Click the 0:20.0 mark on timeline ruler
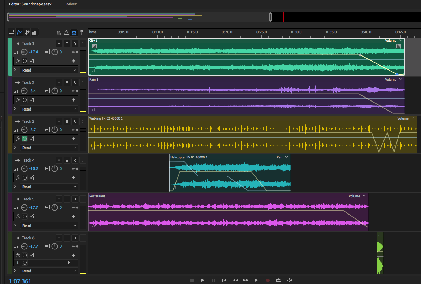 coord(227,32)
